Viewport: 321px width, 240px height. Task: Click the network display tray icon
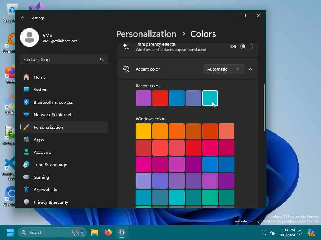[264, 232]
